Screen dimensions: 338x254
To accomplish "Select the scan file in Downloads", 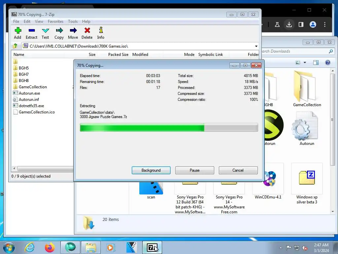I will (151, 190).
